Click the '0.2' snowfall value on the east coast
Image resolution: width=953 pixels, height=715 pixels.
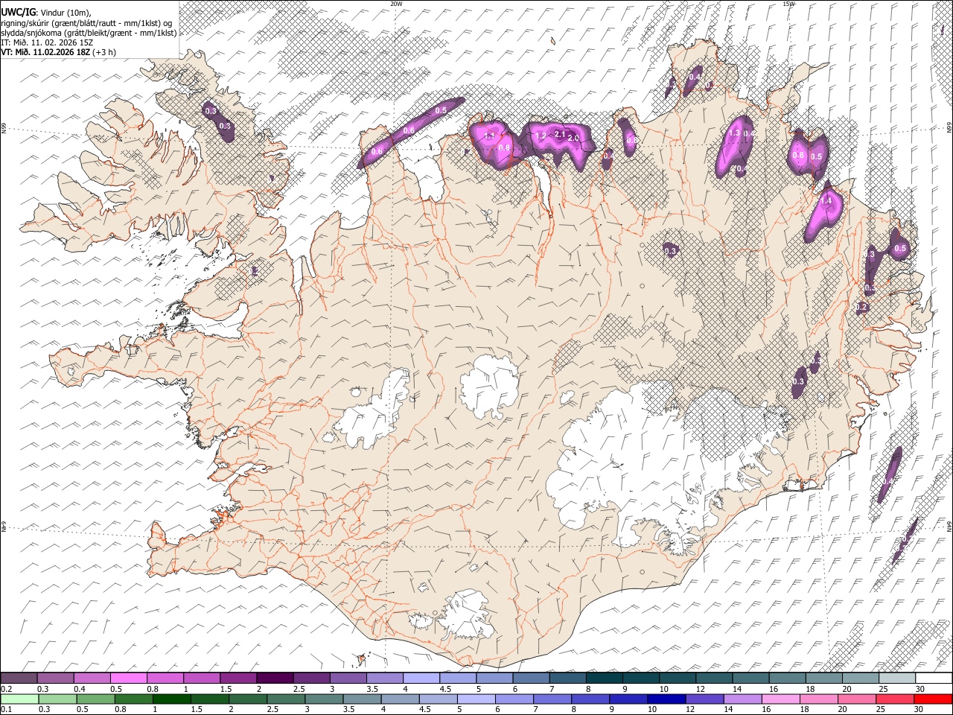click(862, 307)
